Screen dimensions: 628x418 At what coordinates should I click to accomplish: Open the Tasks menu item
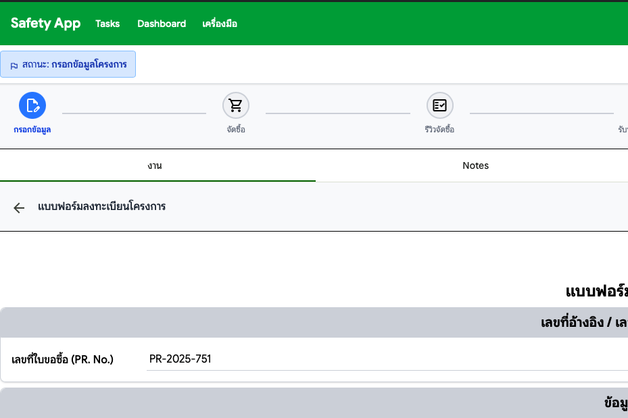point(107,24)
